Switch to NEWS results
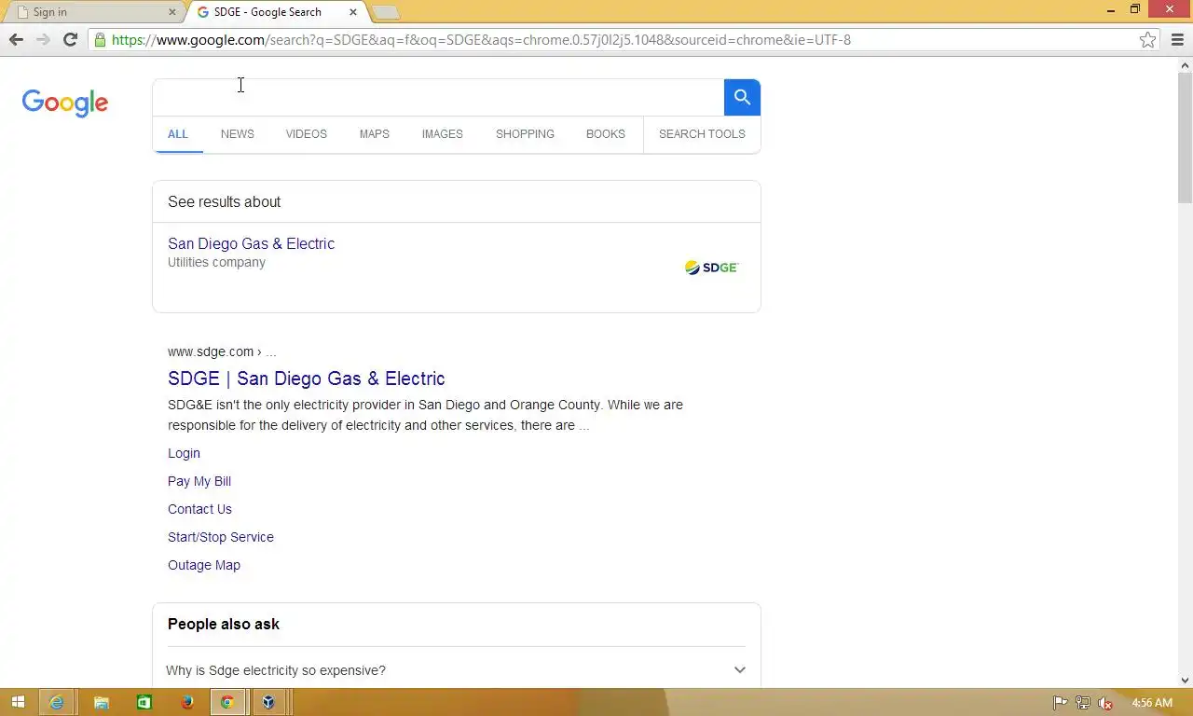 238,134
